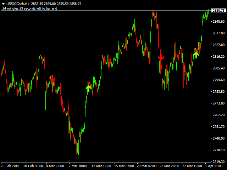Viewport: 227px width, 170px height.
Task: Click the 2837.80 price scale label
Action: point(218,33)
